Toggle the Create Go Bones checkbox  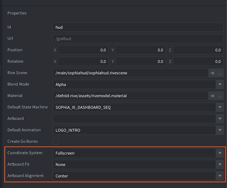[56, 142]
